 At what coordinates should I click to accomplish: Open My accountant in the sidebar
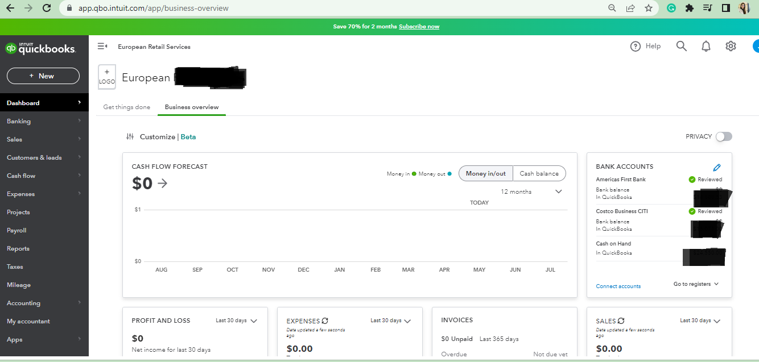coord(44,321)
